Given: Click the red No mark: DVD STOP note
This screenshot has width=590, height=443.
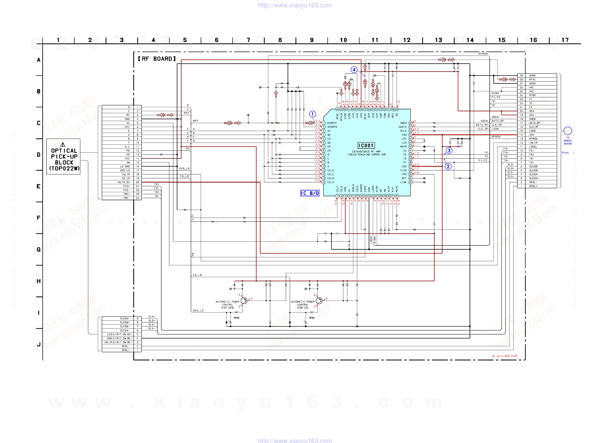Looking at the screenshot, I should coord(504,356).
